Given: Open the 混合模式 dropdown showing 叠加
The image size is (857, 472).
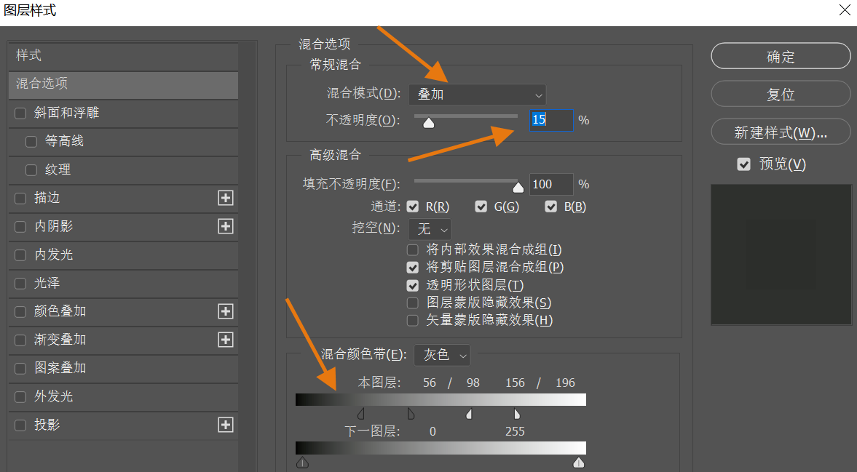Looking at the screenshot, I should point(477,95).
